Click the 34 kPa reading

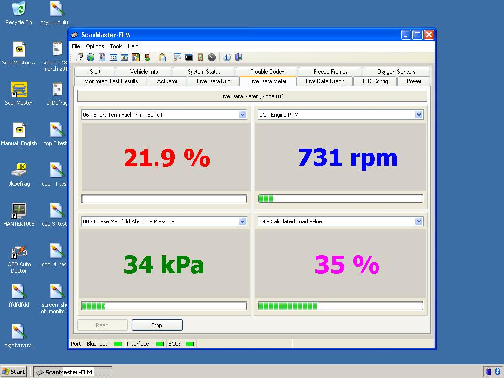tap(163, 264)
